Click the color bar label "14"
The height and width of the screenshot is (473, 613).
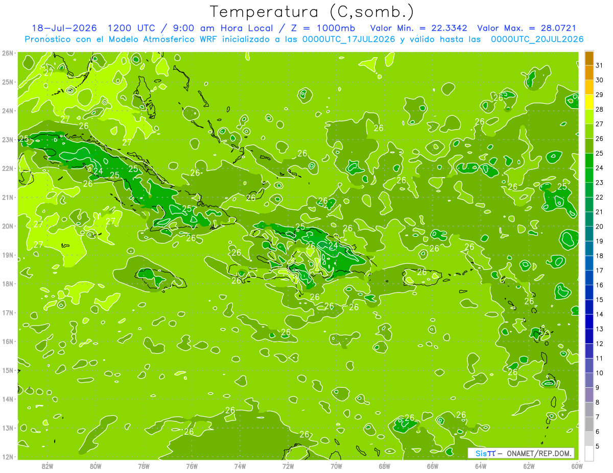tap(600, 314)
